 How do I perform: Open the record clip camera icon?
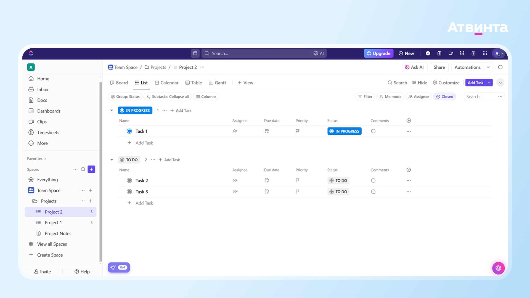click(x=451, y=53)
